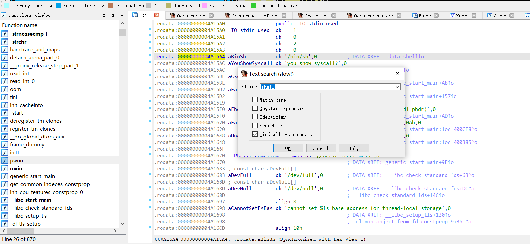Close the Pseudocode tab
530x244 pixels.
pyautogui.click(x=436, y=15)
